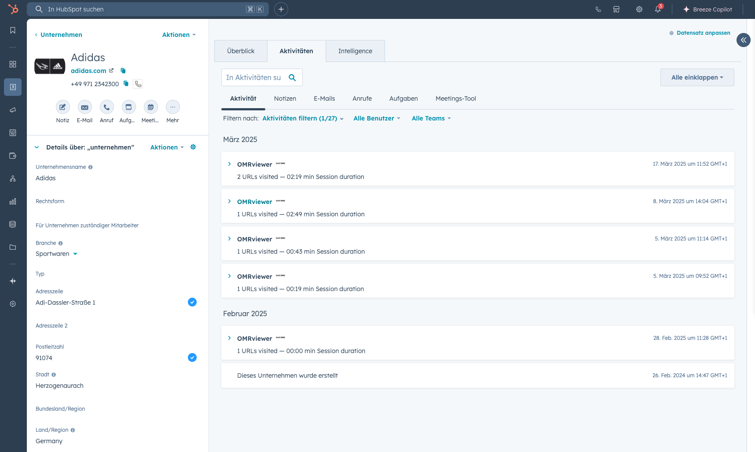This screenshot has height=452, width=755.
Task: Open the Workspaces grid icon in sidebar
Action: click(x=12, y=64)
